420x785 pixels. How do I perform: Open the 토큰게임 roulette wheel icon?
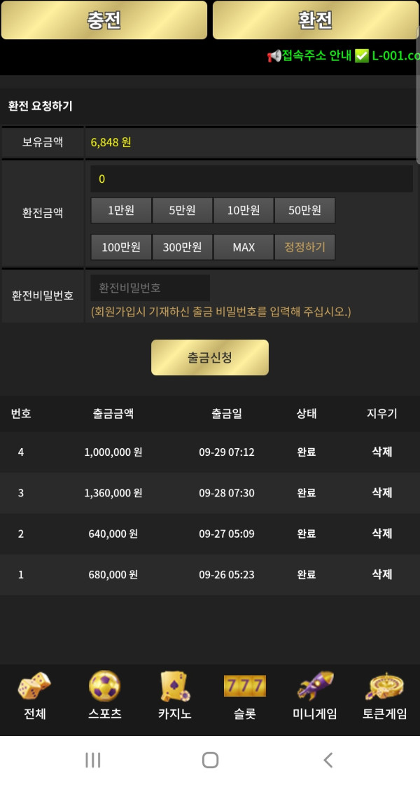point(384,688)
